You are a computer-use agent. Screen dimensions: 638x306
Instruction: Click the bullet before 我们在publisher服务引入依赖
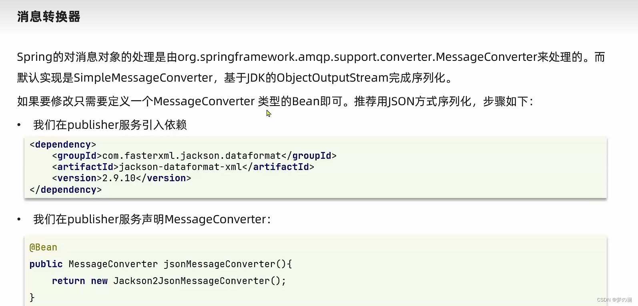pyautogui.click(x=19, y=125)
